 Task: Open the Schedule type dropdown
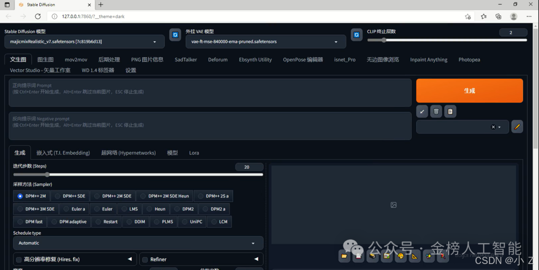[138, 243]
